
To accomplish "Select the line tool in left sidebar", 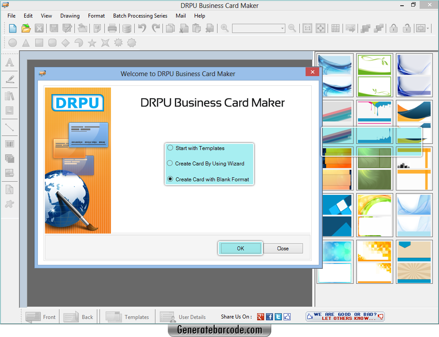I will [10, 128].
